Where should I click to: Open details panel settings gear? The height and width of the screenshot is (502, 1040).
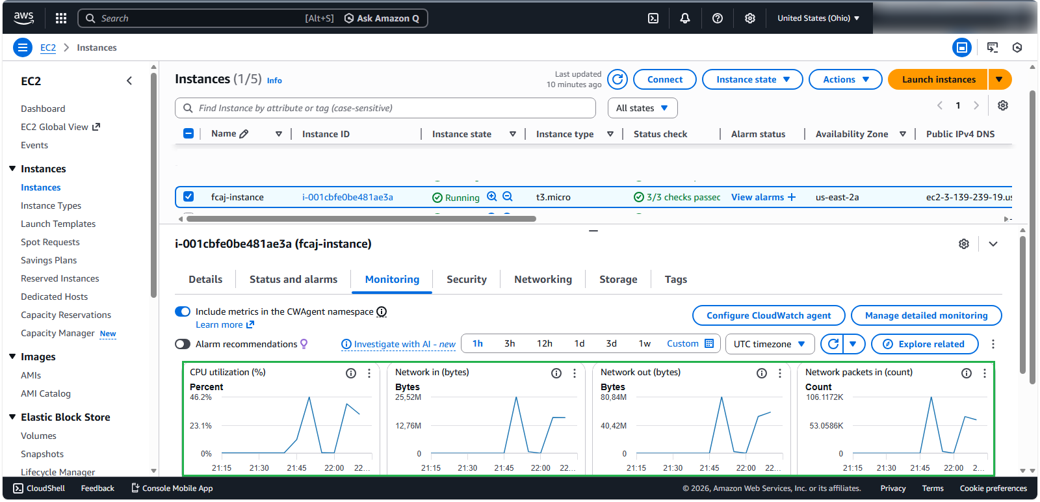[964, 244]
